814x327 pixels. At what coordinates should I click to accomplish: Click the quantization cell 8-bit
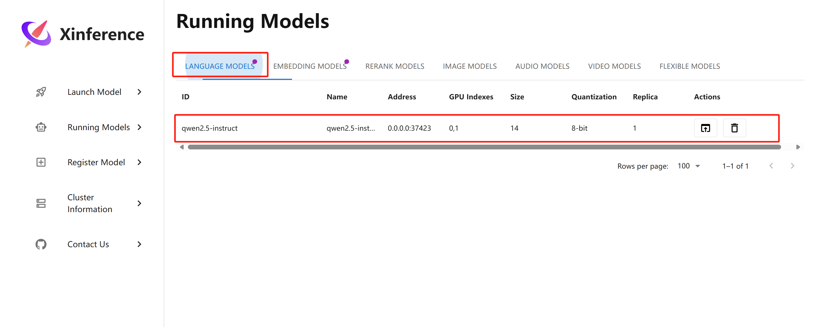pyautogui.click(x=579, y=128)
